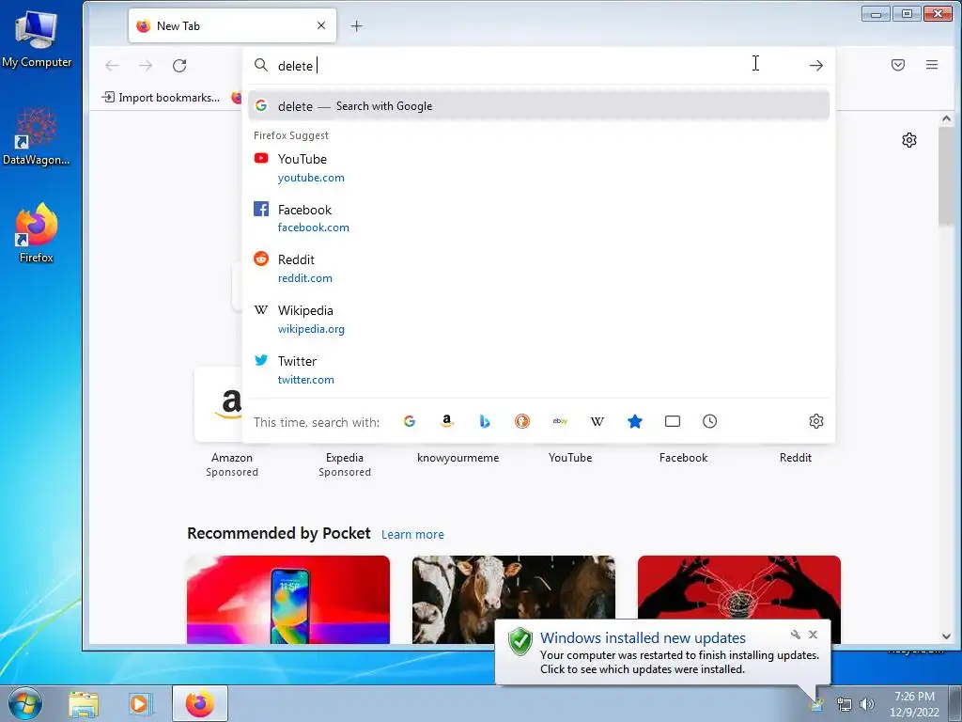Click Import bookmarks in bookmarks toolbar
The width and height of the screenshot is (962, 722).
click(161, 97)
